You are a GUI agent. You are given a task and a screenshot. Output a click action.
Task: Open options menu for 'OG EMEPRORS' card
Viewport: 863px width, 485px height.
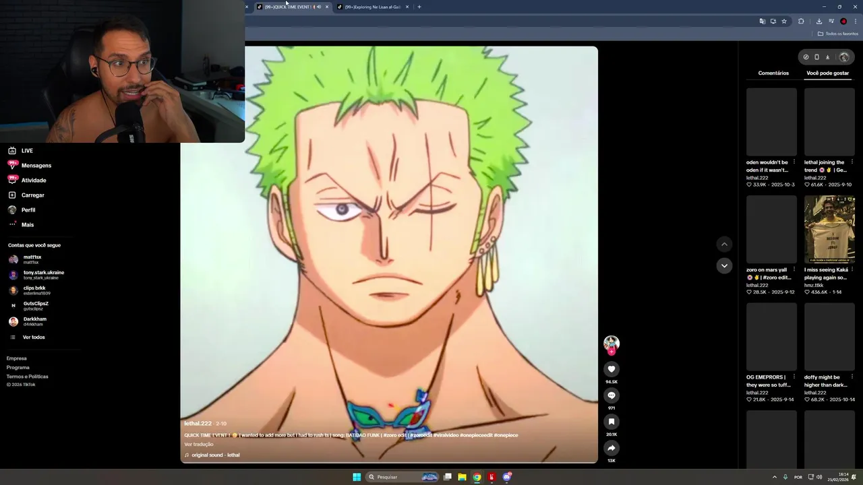[x=794, y=377]
